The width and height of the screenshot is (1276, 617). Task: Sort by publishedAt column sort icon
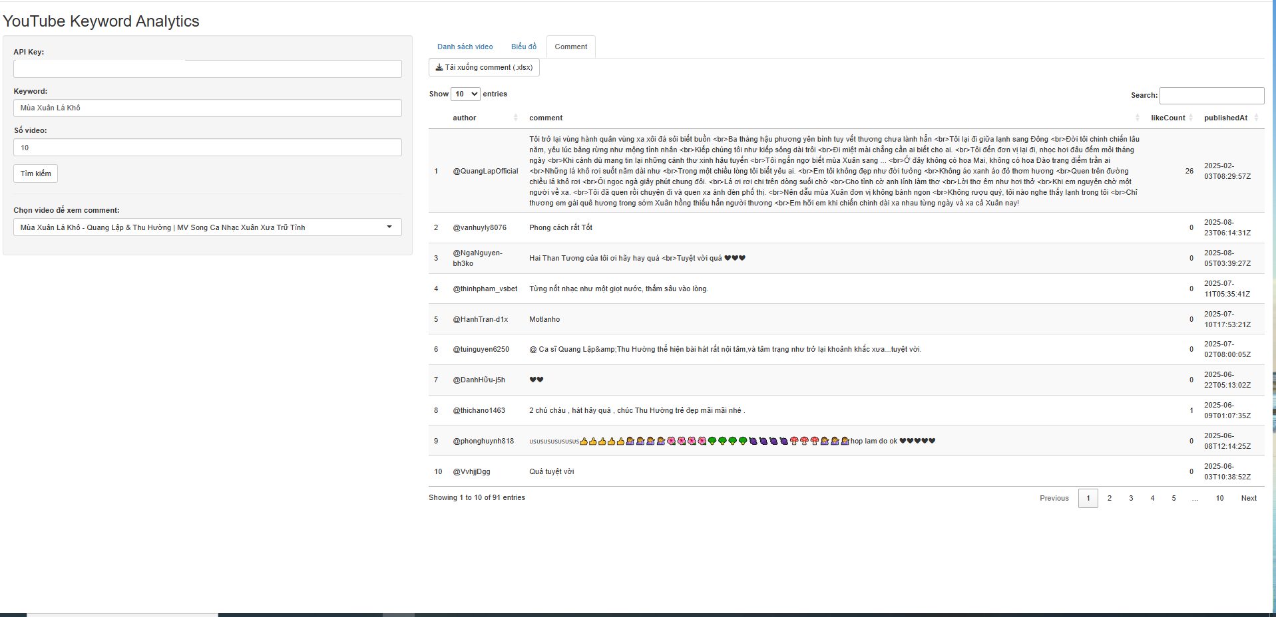[x=1256, y=118]
